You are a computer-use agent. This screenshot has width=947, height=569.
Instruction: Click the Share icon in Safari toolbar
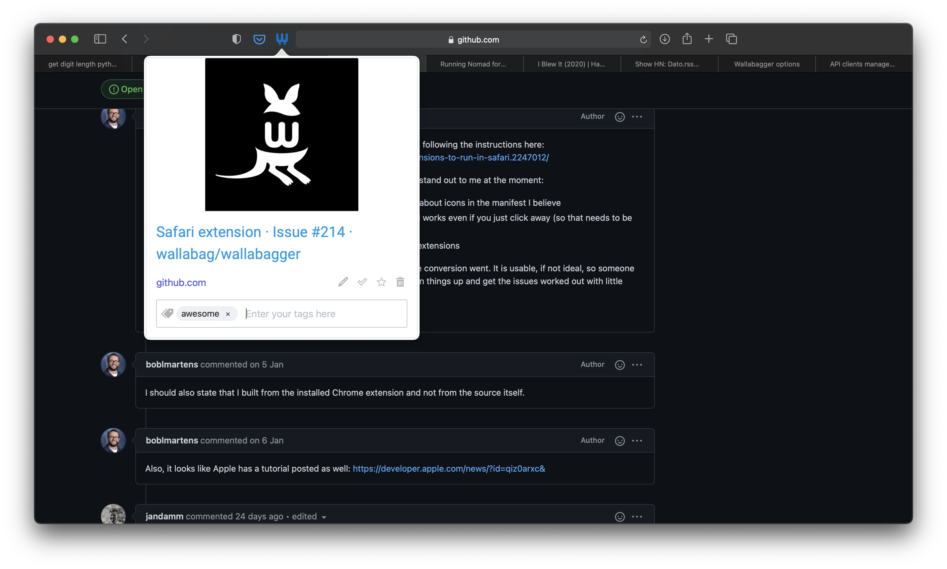pyautogui.click(x=687, y=39)
